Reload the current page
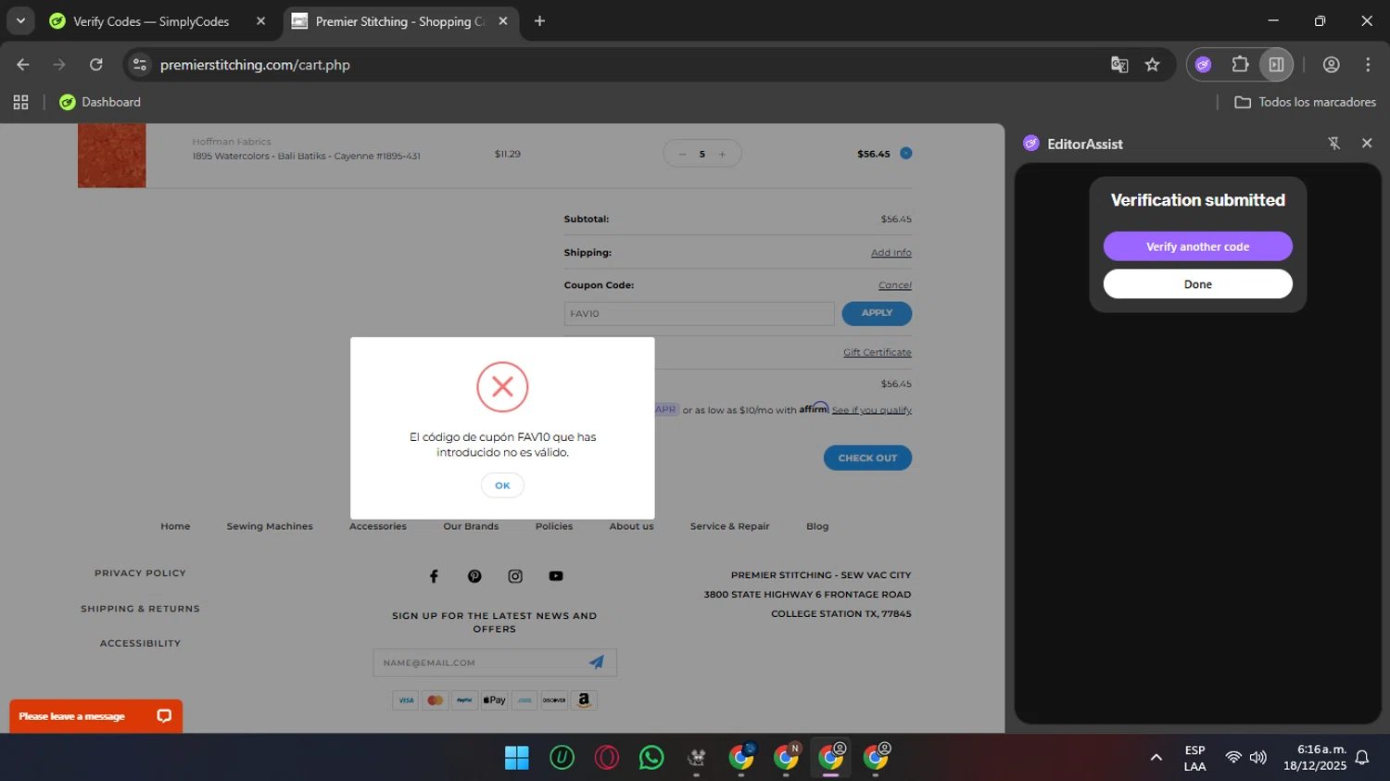The width and height of the screenshot is (1390, 781). 96,65
